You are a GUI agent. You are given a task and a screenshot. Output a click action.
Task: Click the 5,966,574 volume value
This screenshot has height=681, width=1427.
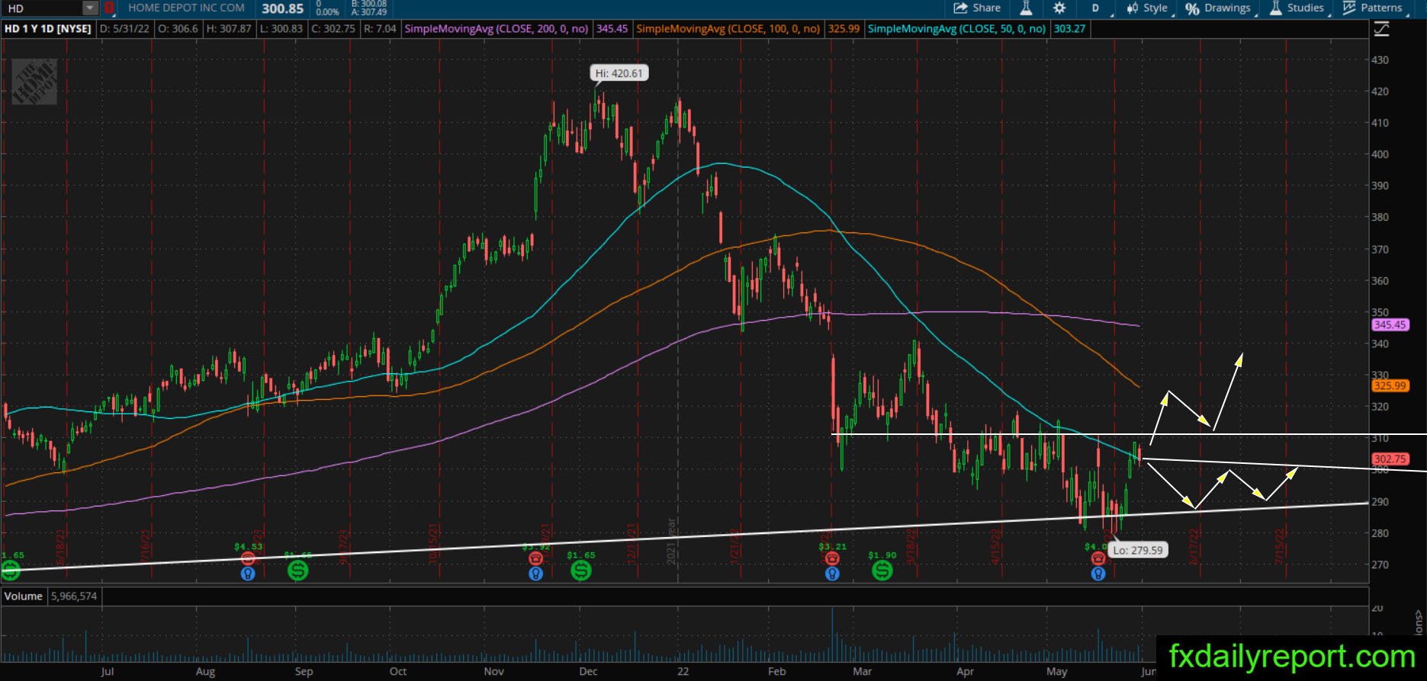point(74,596)
